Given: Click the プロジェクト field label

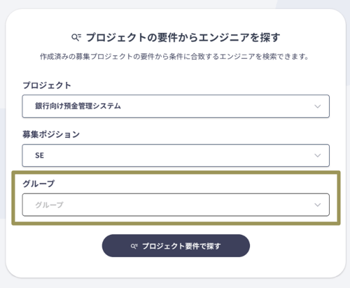Looking at the screenshot, I should 47,85.
